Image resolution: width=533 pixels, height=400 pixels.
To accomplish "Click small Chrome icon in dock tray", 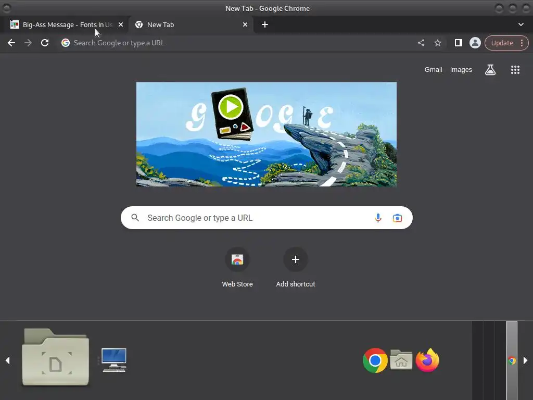I will click(512, 360).
